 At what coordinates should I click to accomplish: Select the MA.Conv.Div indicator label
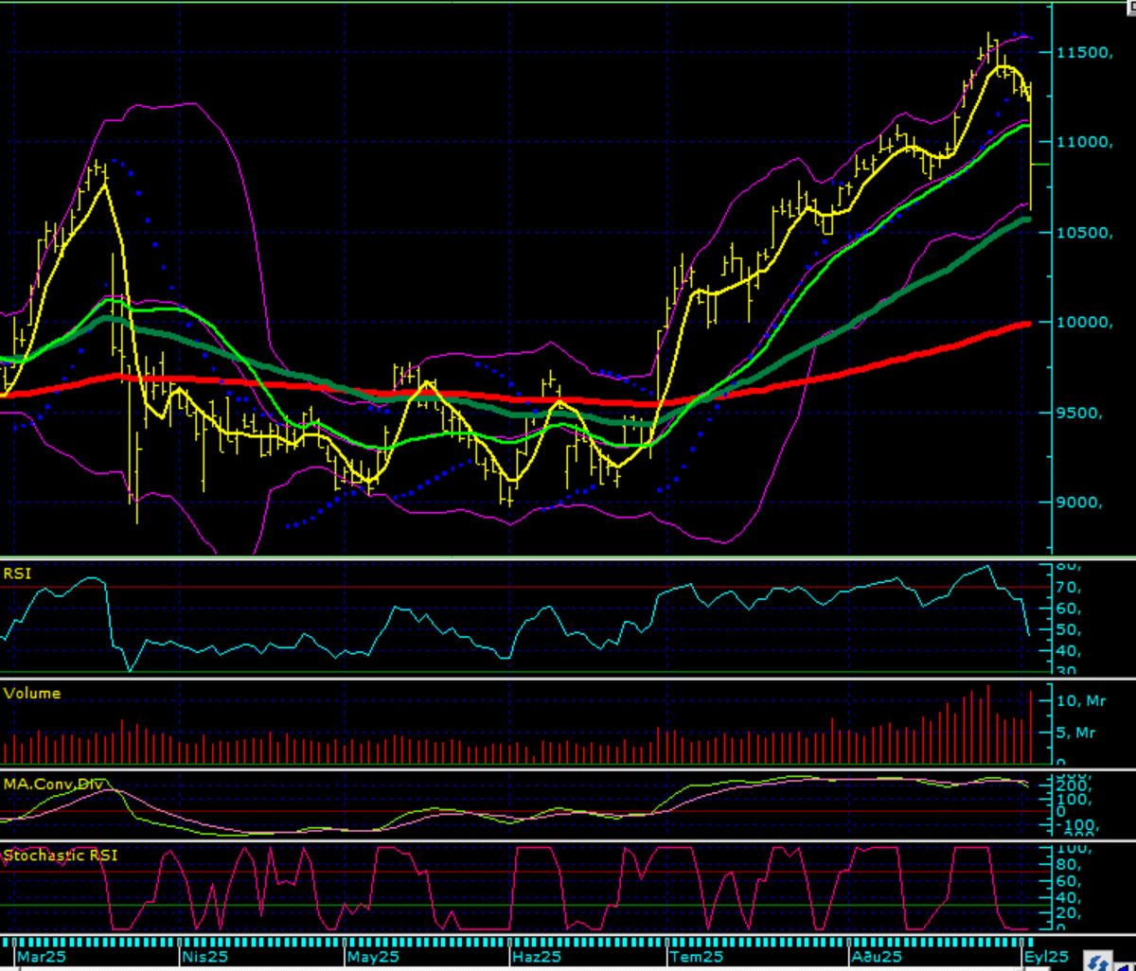[54, 784]
